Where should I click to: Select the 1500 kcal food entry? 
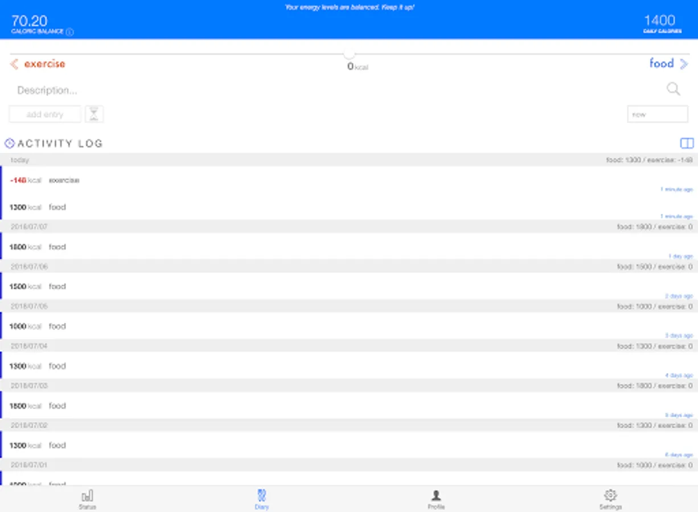point(349,287)
